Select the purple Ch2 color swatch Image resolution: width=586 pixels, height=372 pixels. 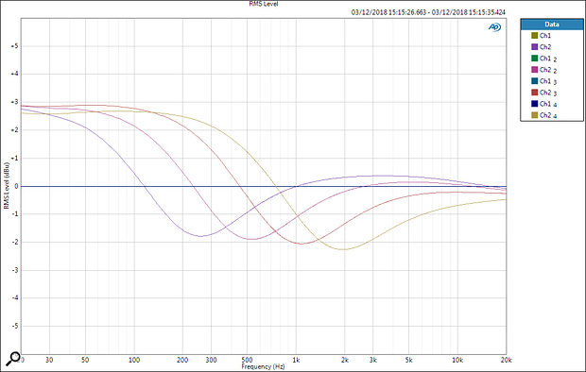click(534, 47)
